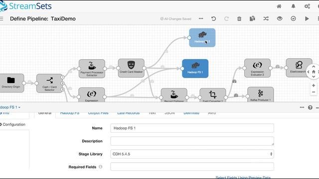
Task: Open the help question mark icon
Action: tap(310, 107)
